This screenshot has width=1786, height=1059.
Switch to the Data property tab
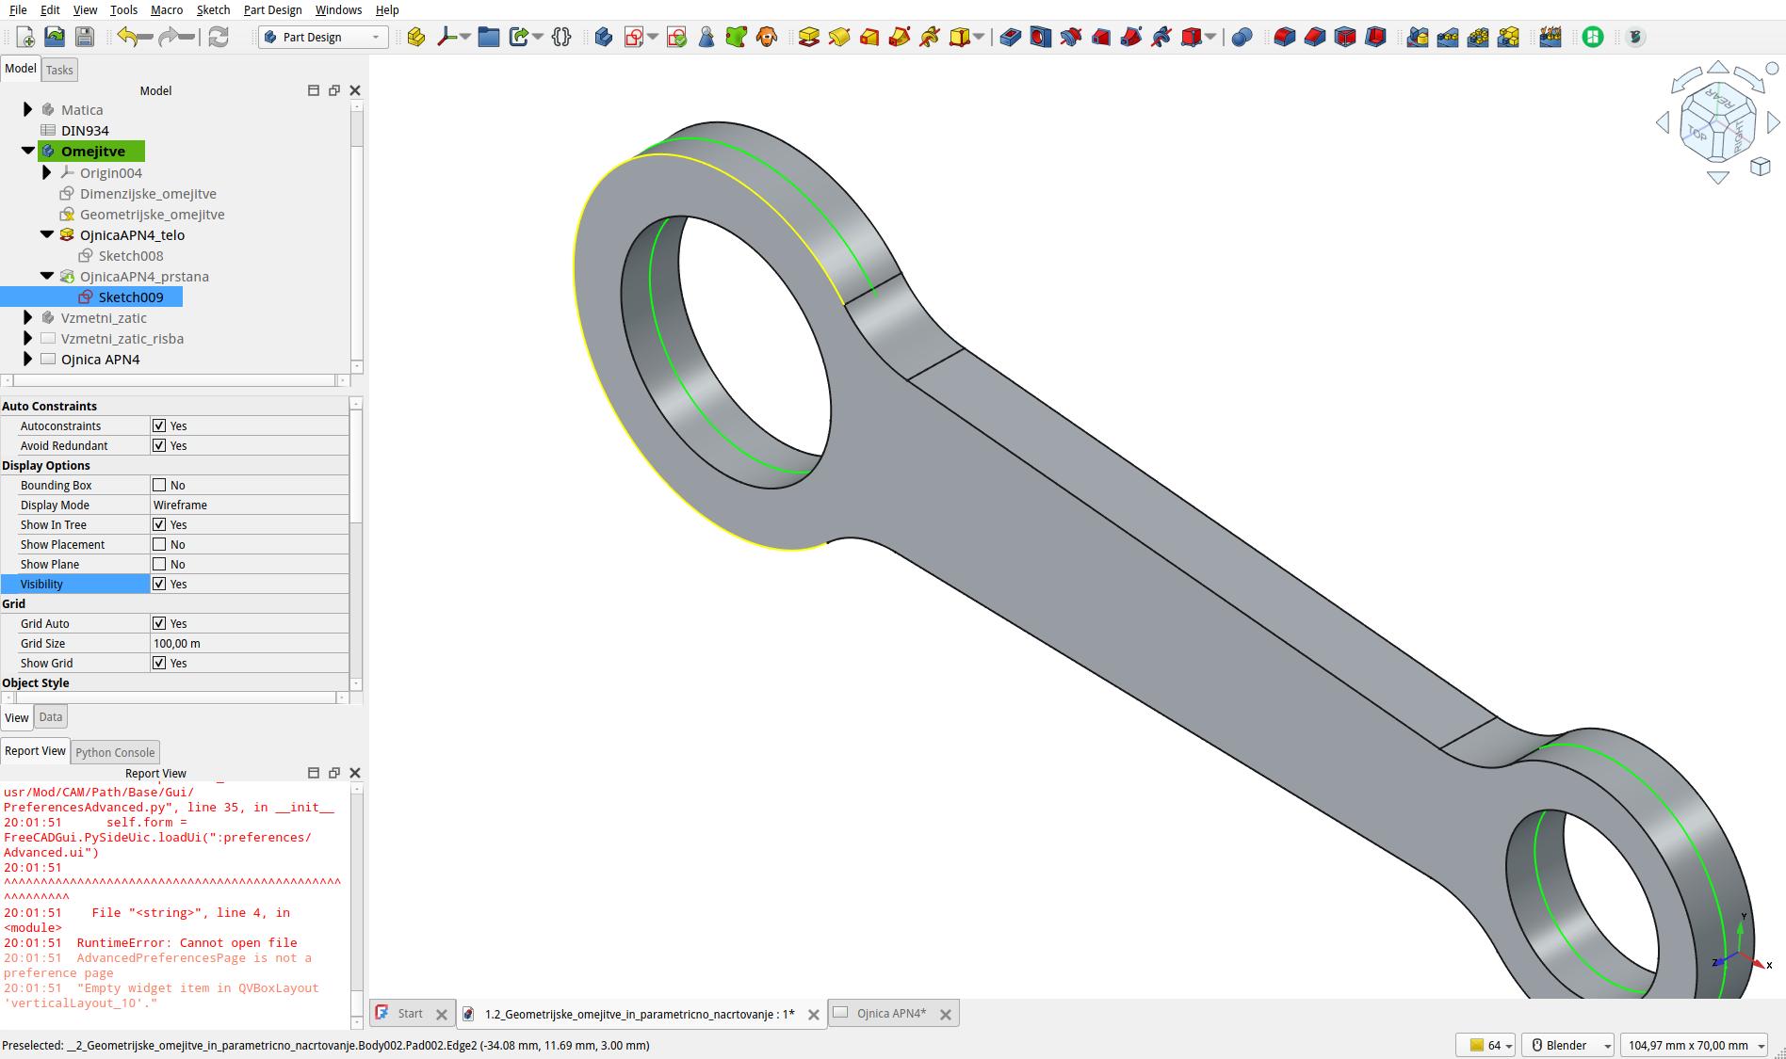[x=51, y=717]
